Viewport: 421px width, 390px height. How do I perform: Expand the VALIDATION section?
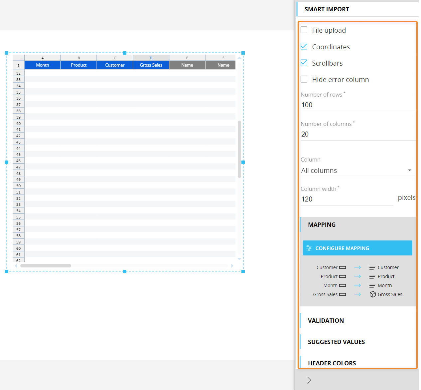coord(326,320)
